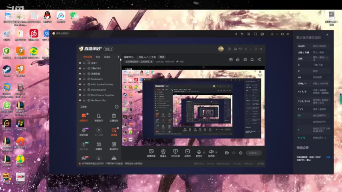The height and width of the screenshot is (192, 342).
Task: Open the calendar icon in stream toolbar
Action: [x=231, y=59]
